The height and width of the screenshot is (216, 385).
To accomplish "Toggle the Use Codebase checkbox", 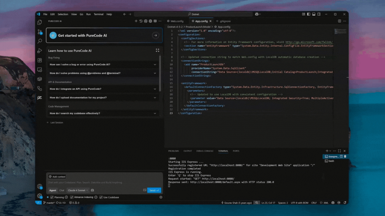I will (101, 197).
